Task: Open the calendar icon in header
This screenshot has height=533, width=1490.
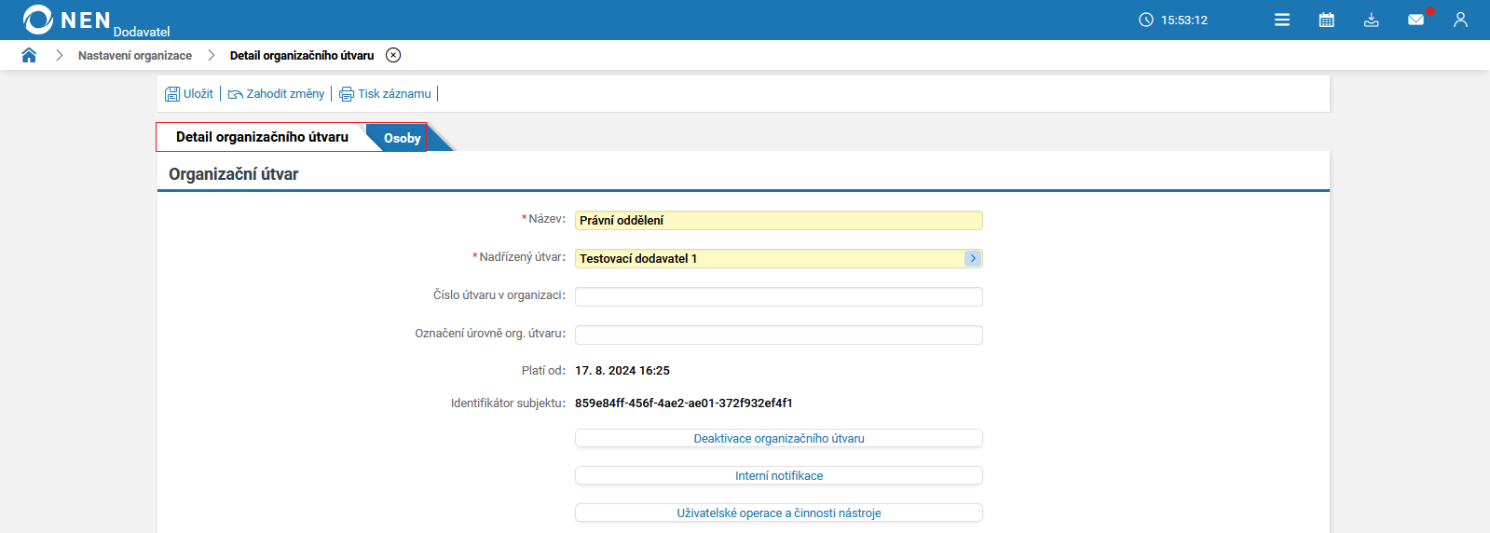Action: [1327, 20]
